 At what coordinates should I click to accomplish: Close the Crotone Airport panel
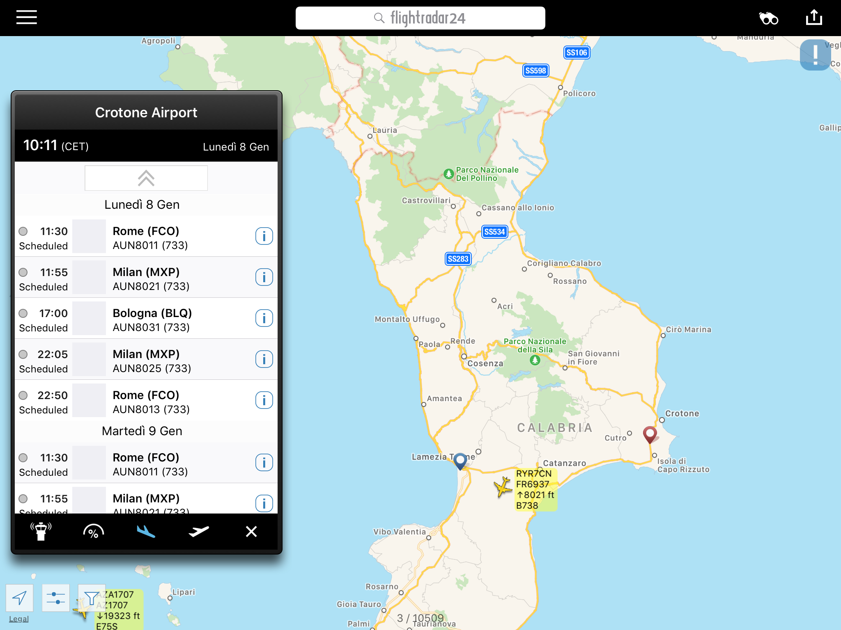pyautogui.click(x=251, y=532)
